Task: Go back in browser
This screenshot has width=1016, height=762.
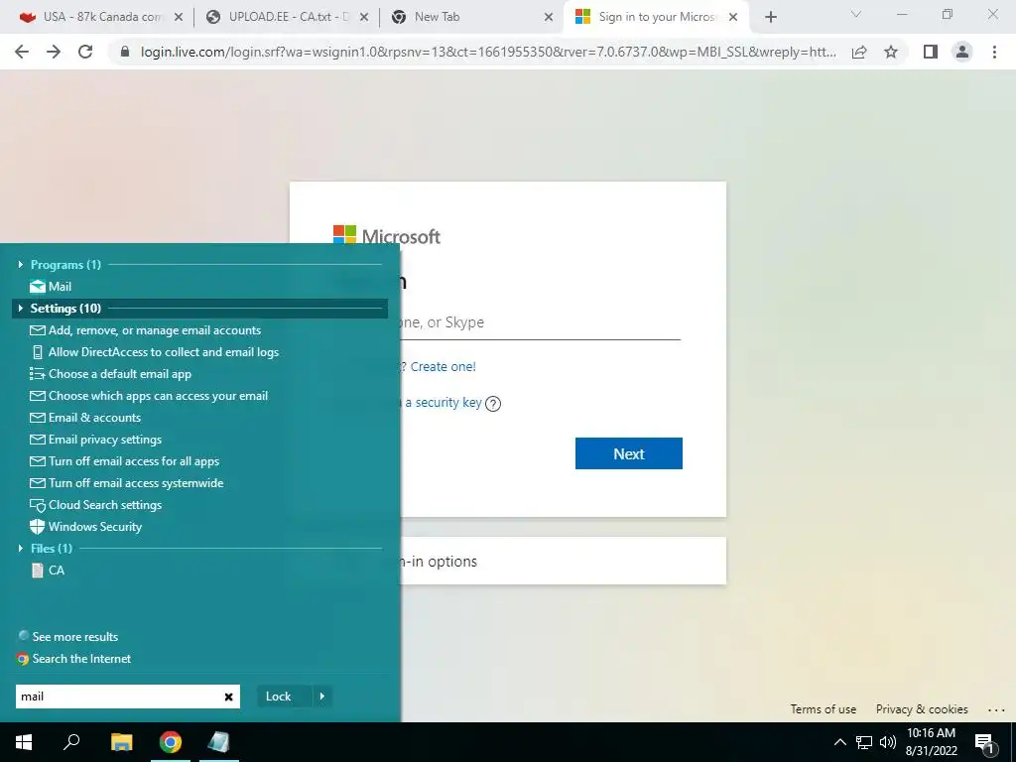Action: 22,52
